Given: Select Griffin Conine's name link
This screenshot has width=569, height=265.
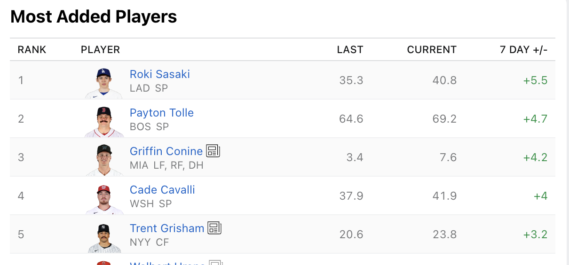Looking at the screenshot, I should (166, 151).
